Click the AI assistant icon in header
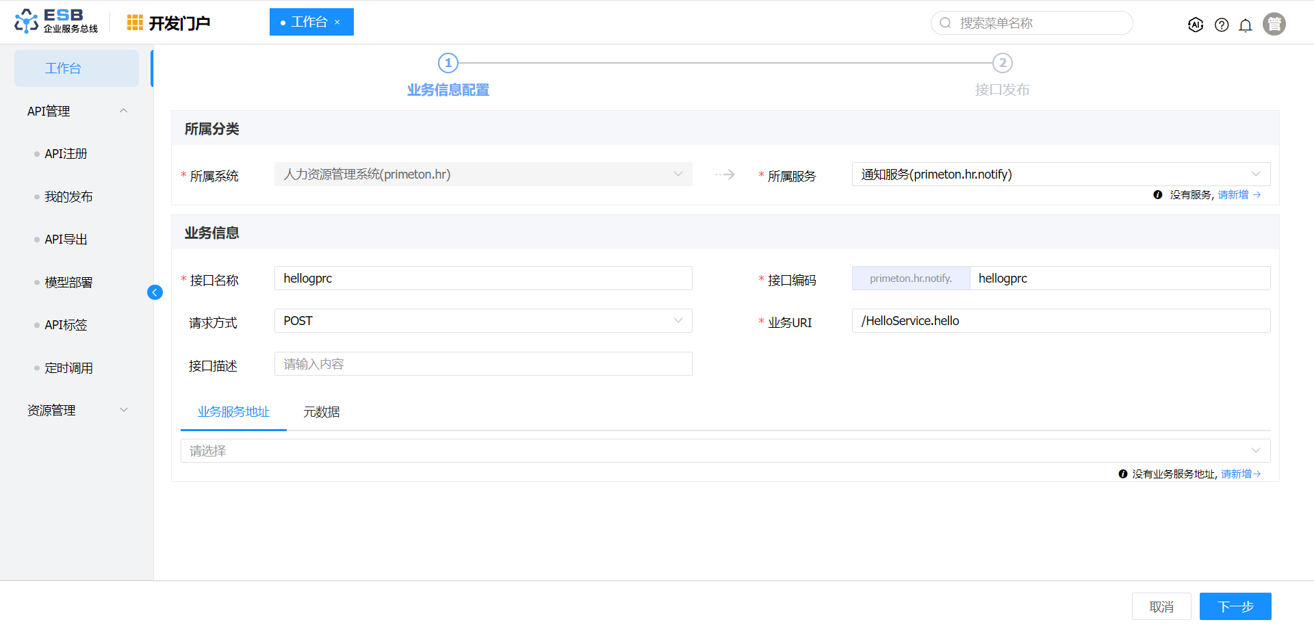1314x631 pixels. [x=1195, y=25]
